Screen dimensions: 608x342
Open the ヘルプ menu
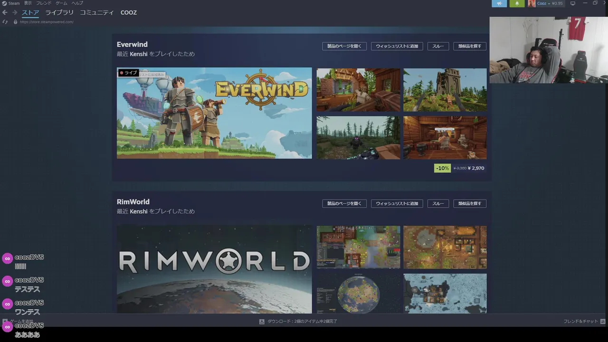(77, 3)
